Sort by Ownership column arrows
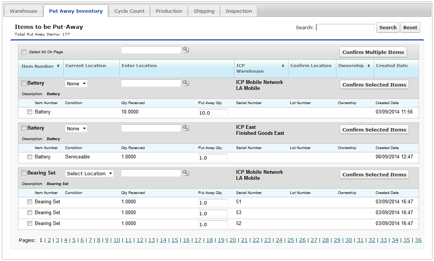This screenshot has width=434, height=261. click(369, 66)
